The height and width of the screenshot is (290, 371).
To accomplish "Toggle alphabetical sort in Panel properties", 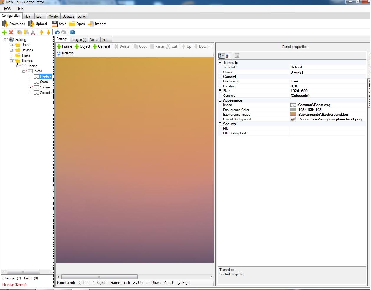I will (x=228, y=56).
